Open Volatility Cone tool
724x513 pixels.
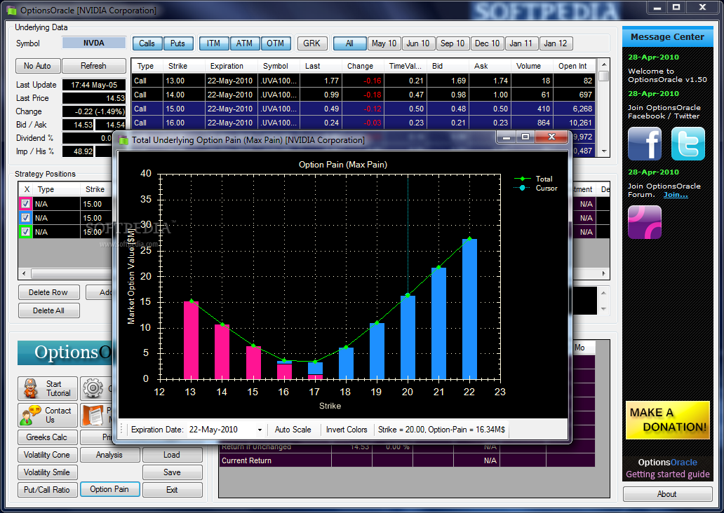46,455
